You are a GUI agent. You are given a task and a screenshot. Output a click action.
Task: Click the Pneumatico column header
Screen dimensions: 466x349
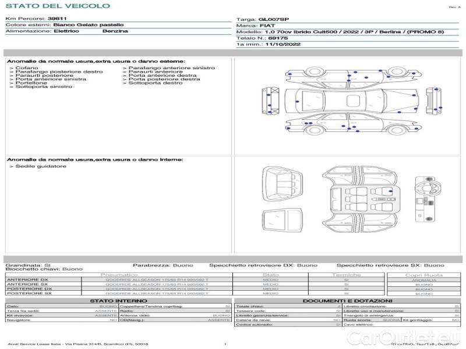[119, 275]
